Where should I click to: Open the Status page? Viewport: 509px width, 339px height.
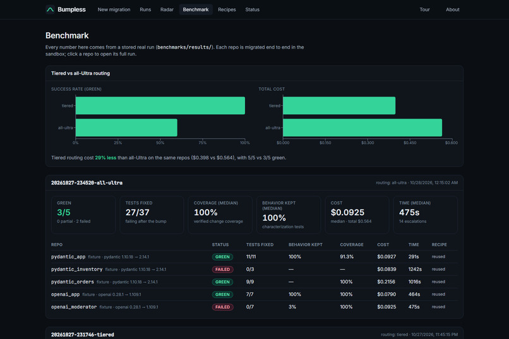point(252,9)
